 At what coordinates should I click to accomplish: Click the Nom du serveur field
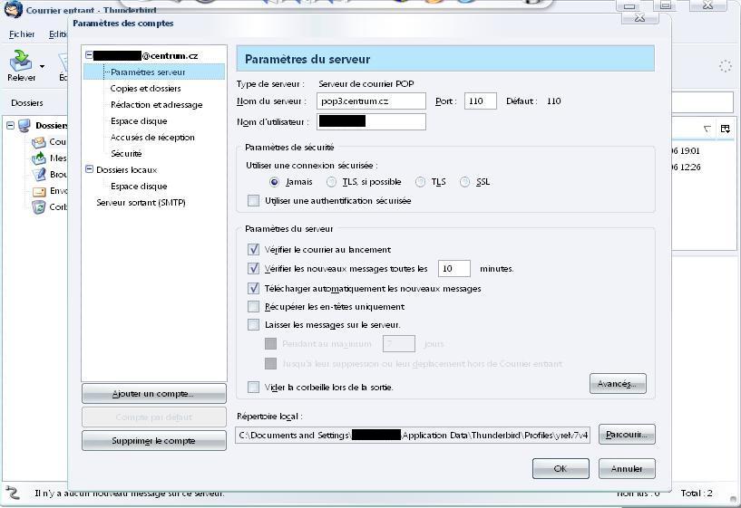[x=372, y=101]
